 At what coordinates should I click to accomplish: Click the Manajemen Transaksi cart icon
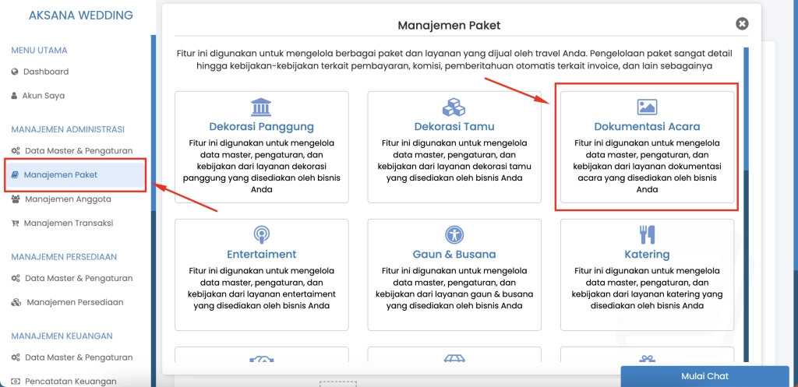(16, 223)
